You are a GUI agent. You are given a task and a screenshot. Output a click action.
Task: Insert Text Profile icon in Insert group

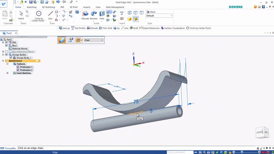tap(122, 13)
